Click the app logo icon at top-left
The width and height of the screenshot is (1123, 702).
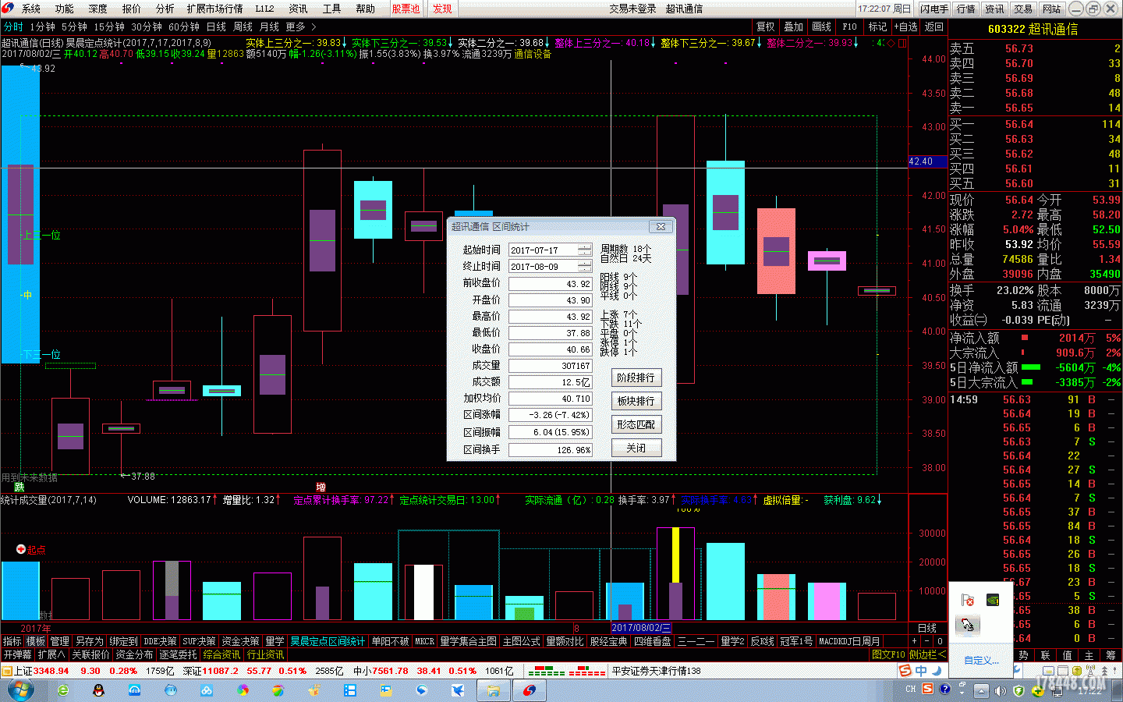8,9
